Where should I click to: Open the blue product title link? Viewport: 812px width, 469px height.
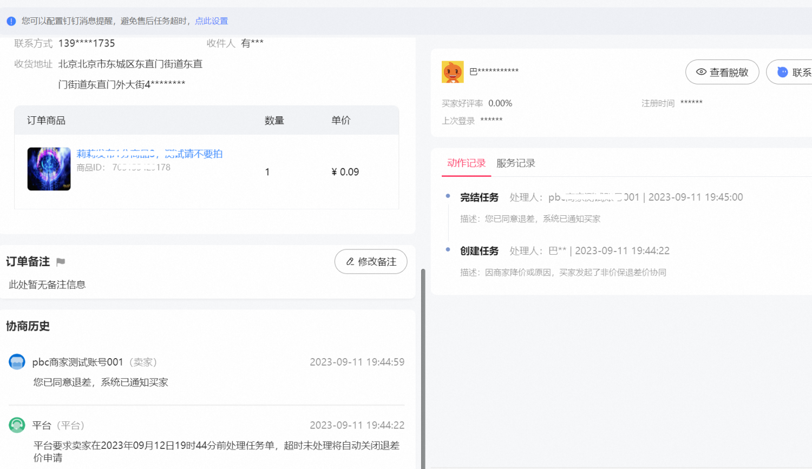[149, 154]
